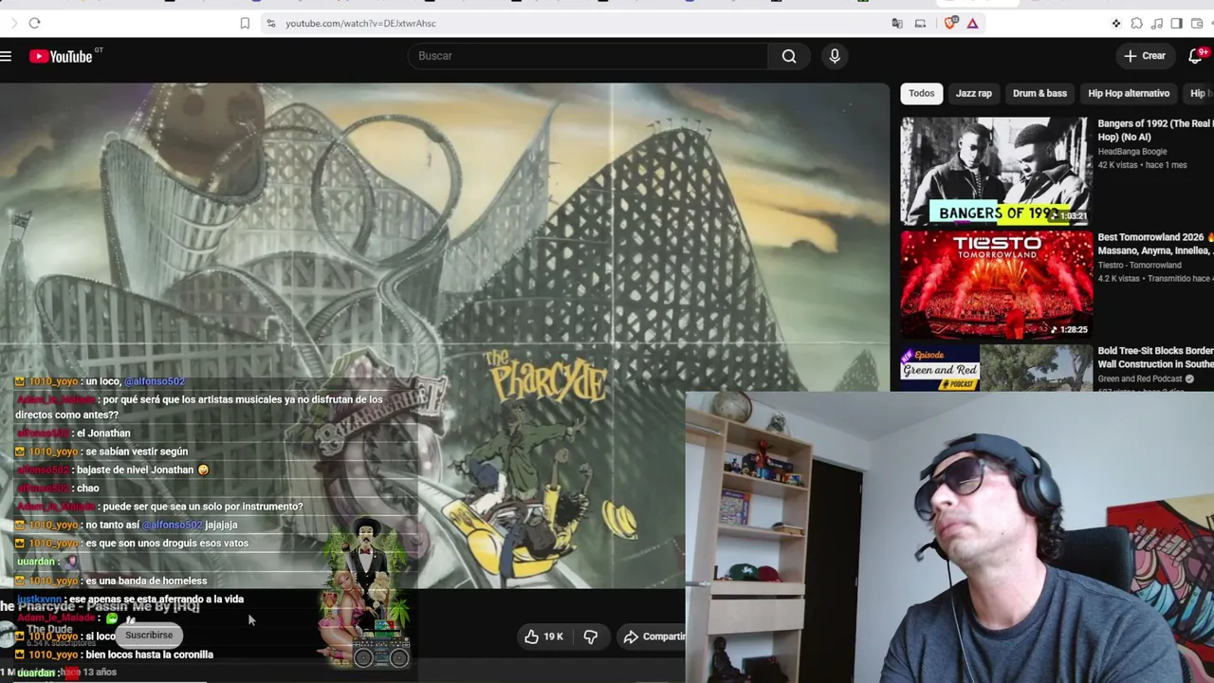Open the browser extensions puzzle icon
The height and width of the screenshot is (683, 1214).
(x=1136, y=23)
